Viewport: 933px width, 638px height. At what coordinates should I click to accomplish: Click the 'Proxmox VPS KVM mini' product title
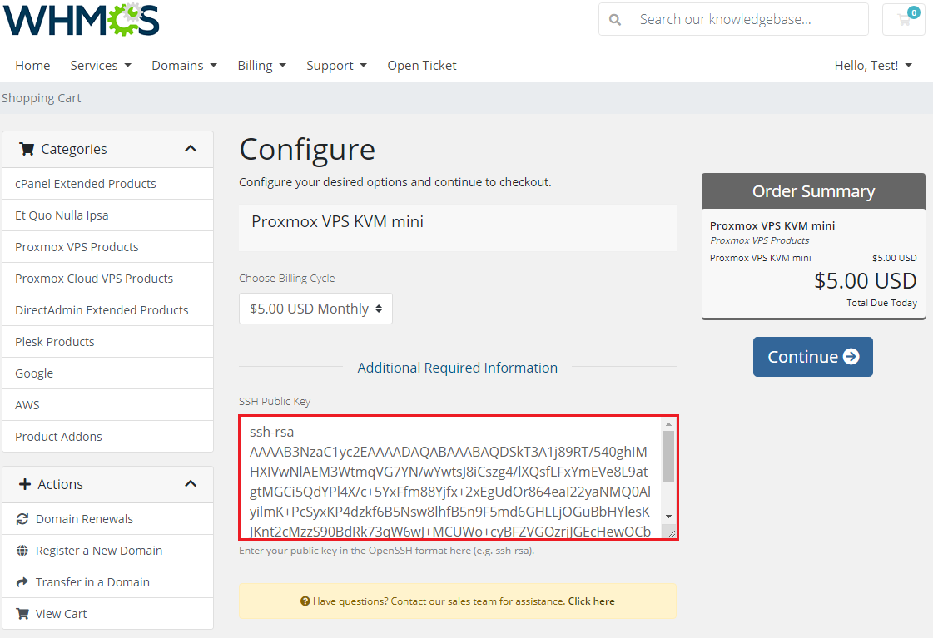tap(337, 221)
